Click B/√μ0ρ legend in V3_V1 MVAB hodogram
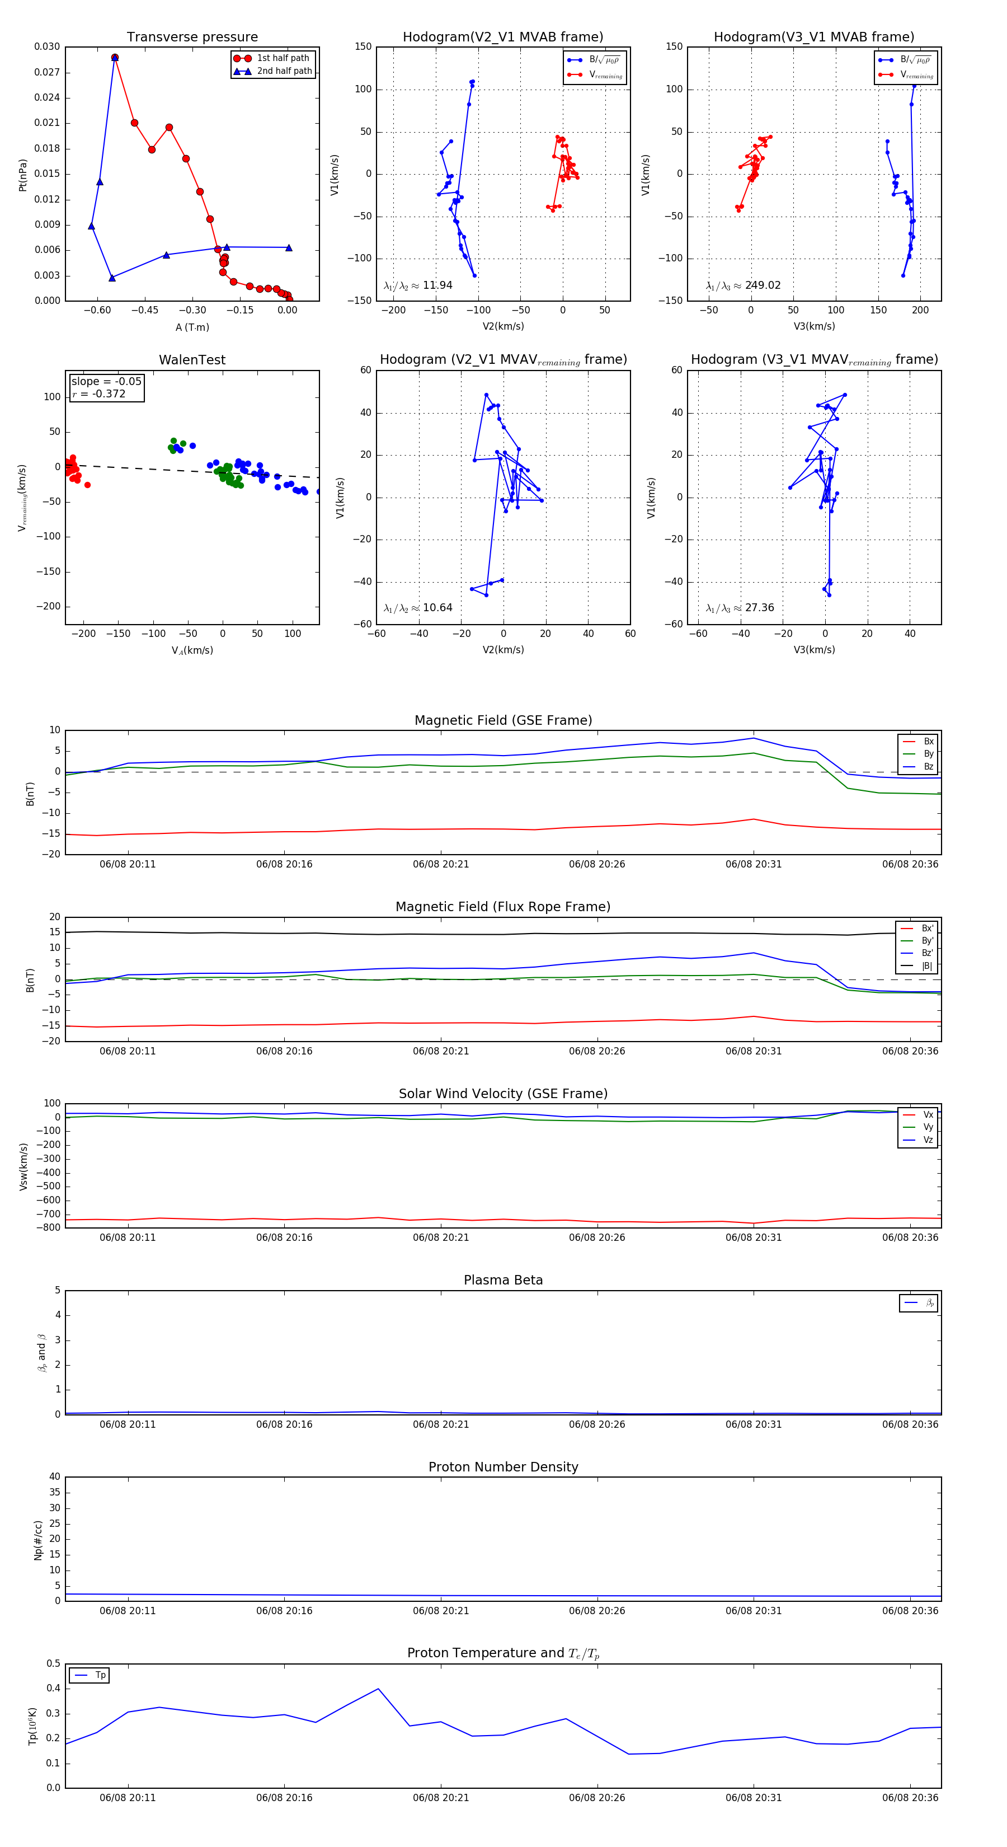 pyautogui.click(x=906, y=60)
